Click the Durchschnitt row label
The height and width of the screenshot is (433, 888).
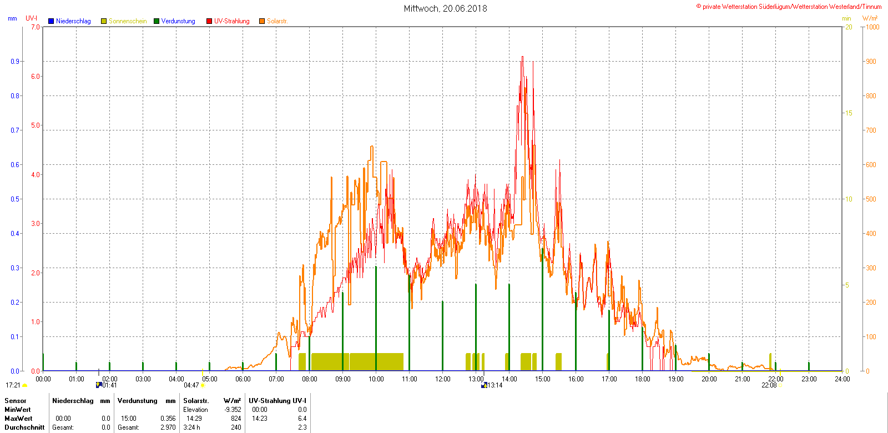[x=24, y=427]
